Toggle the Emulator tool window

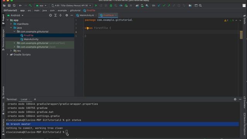coord(244,102)
